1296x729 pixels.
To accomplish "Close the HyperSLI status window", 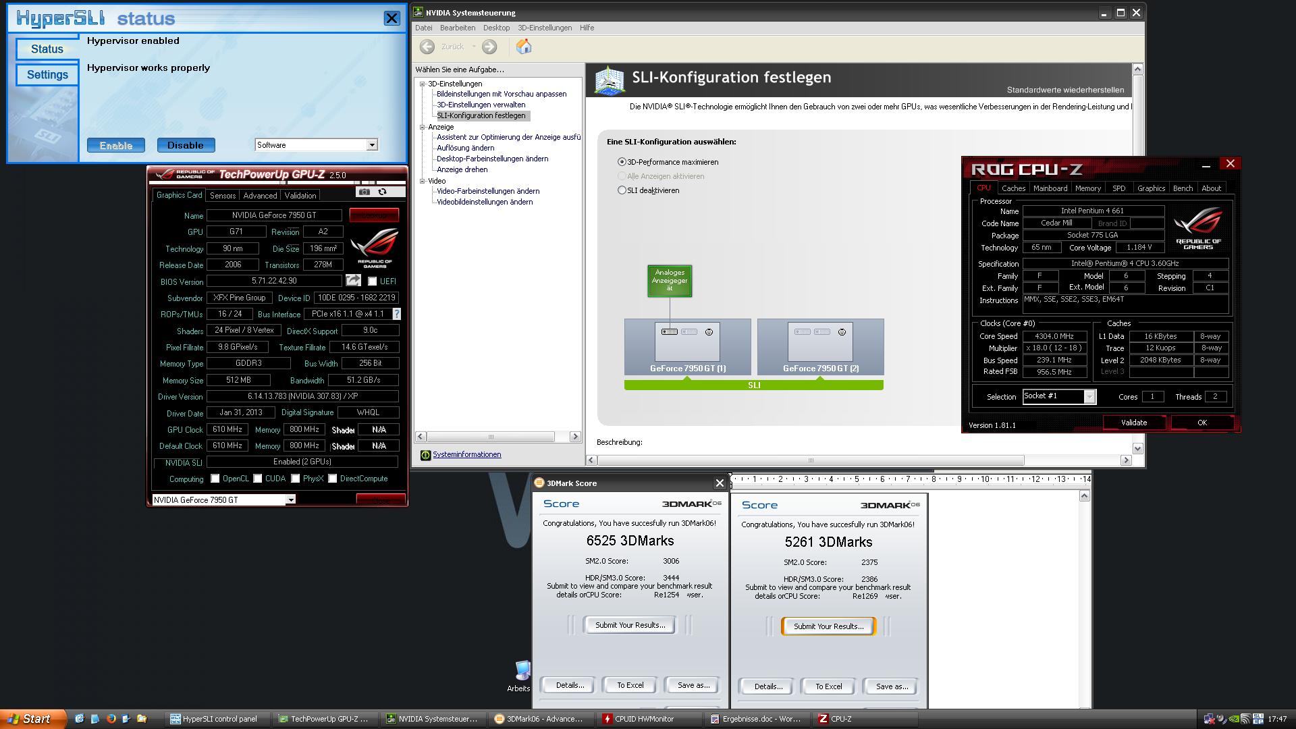I will 391,18.
